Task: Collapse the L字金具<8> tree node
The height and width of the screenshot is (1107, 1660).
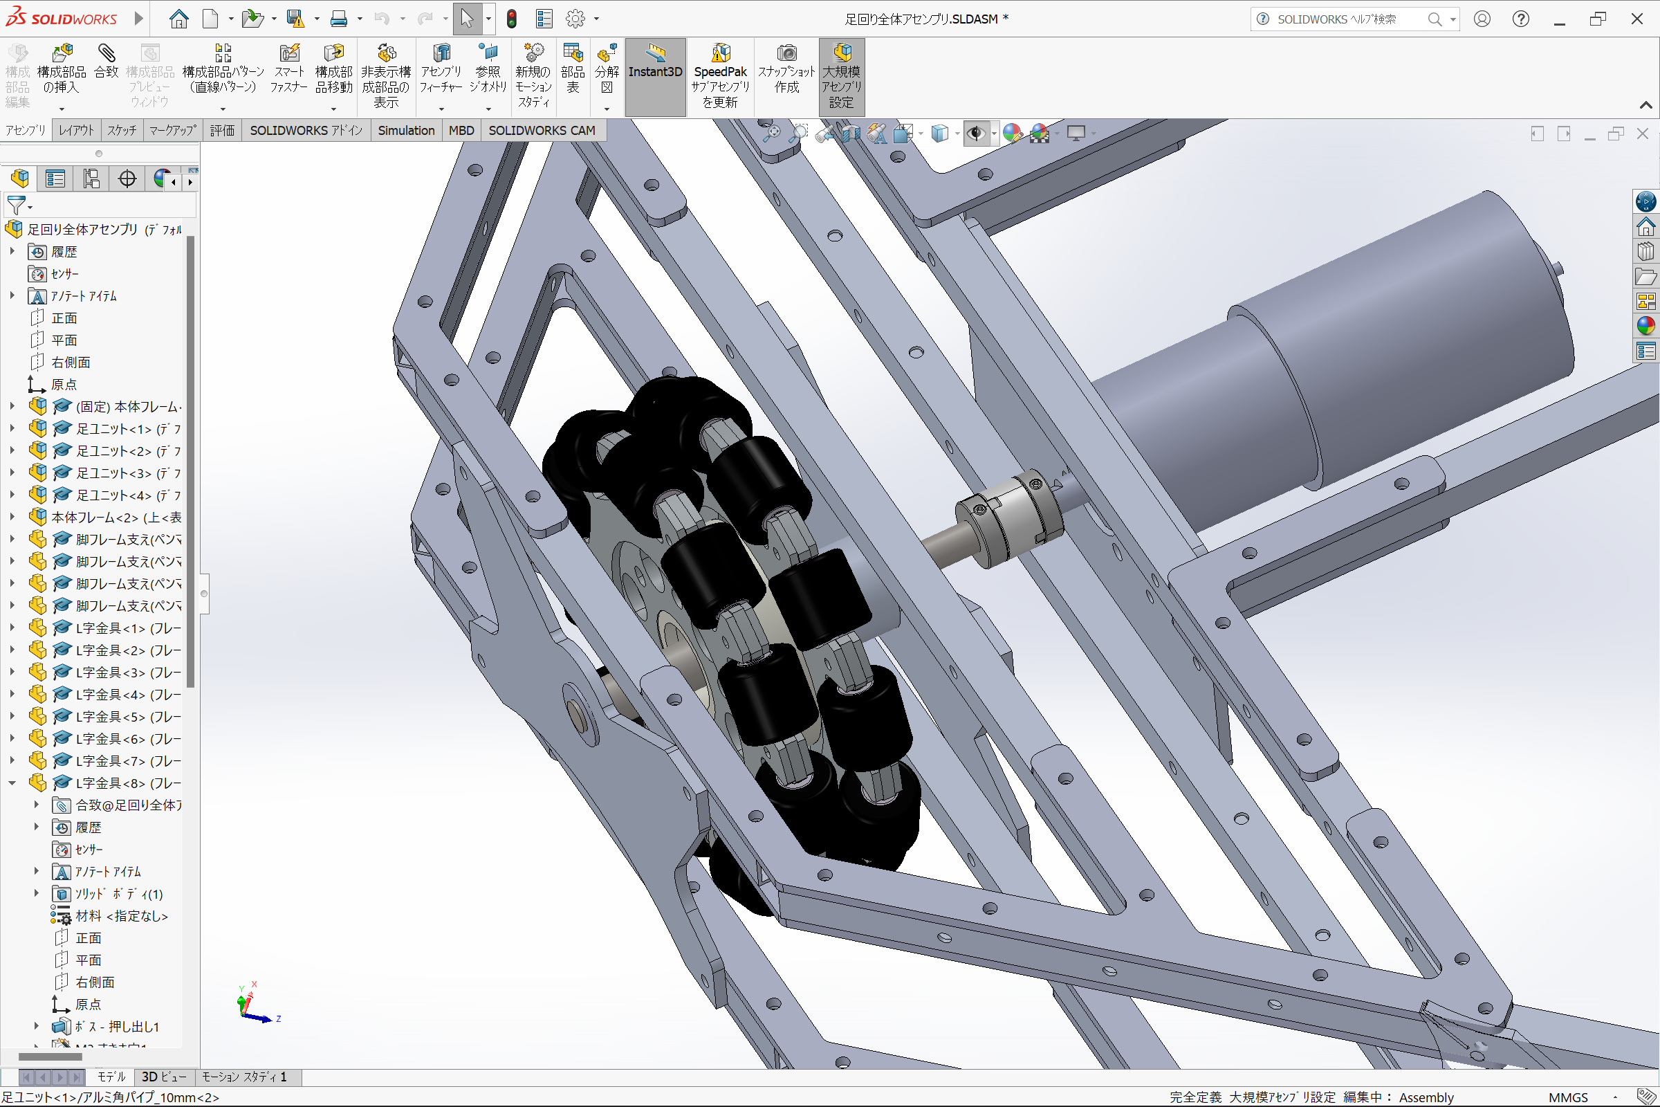Action: click(x=12, y=783)
